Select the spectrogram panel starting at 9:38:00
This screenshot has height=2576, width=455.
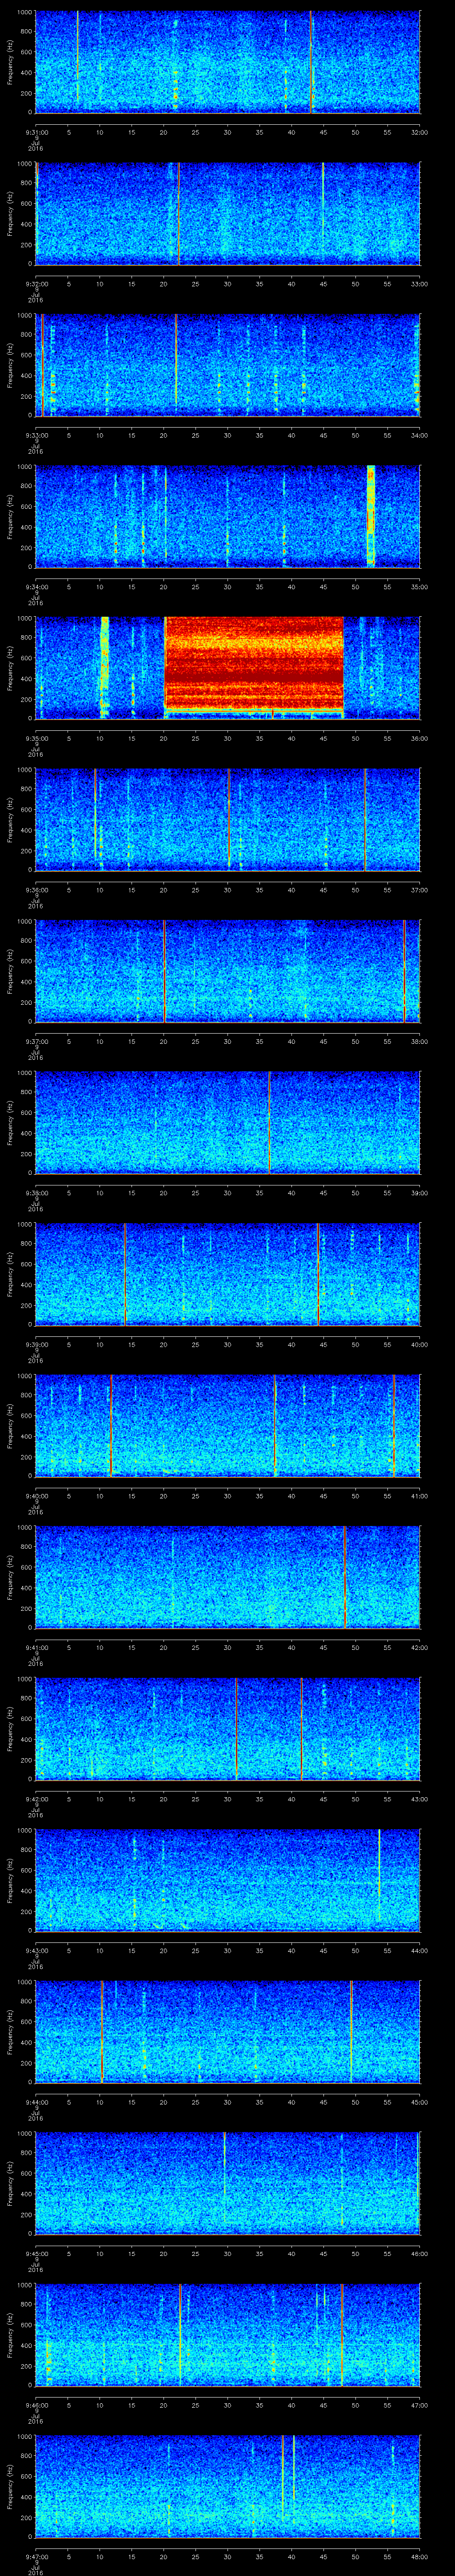coord(228,1123)
